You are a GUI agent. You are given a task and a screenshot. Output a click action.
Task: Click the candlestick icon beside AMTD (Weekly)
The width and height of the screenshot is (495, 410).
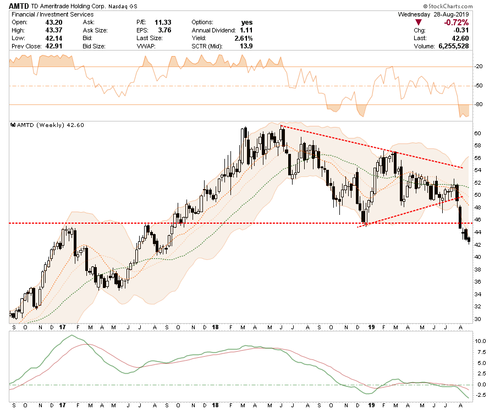pos(13,125)
